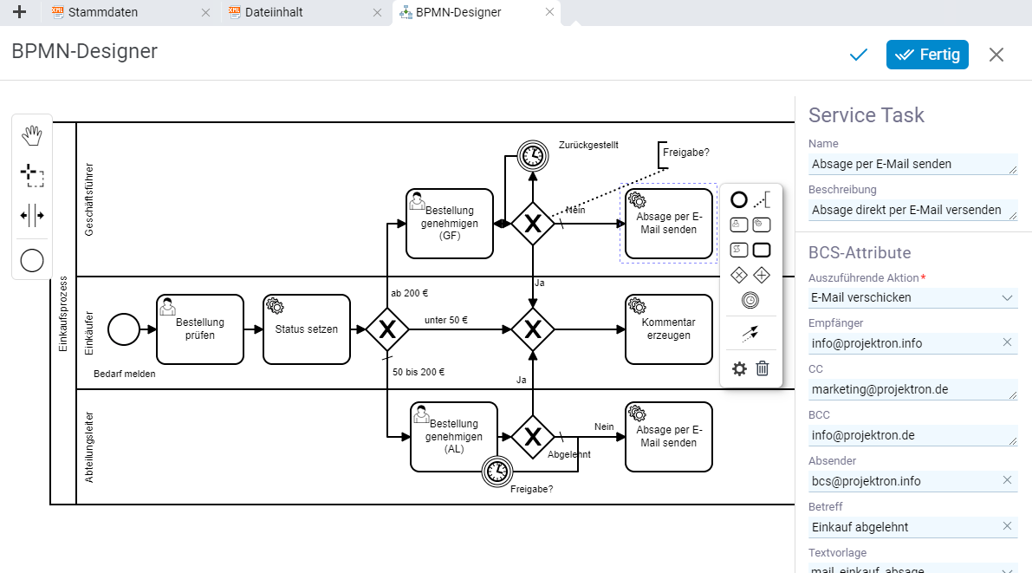Click the '50 bis 200 €' flow label
1032x573 pixels.
[419, 372]
